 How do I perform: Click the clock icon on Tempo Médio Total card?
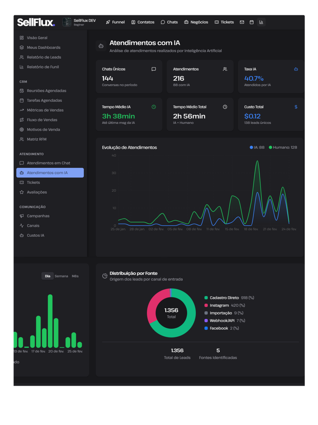(225, 107)
